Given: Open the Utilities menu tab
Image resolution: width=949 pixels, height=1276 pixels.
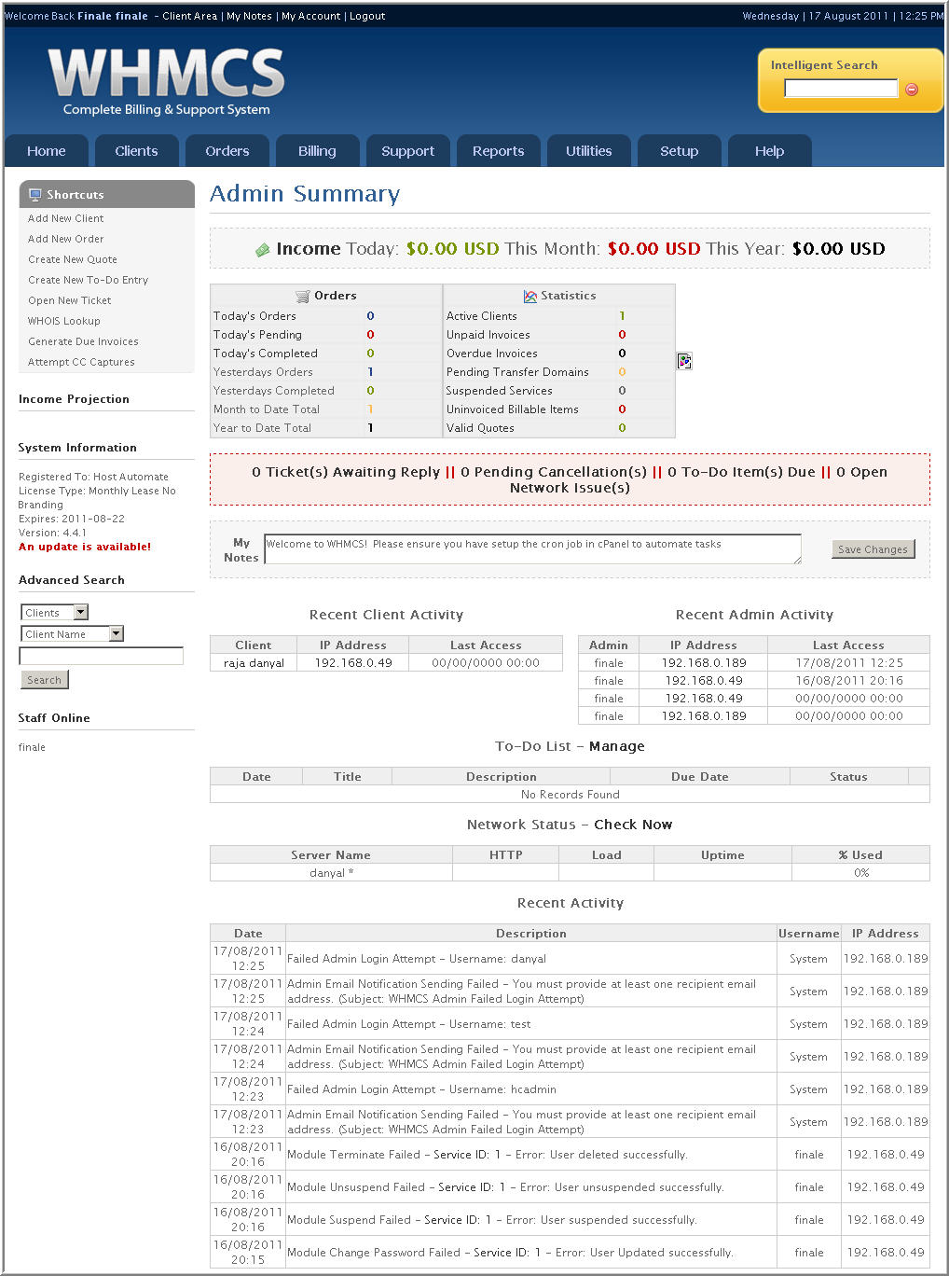Looking at the screenshot, I should (x=588, y=151).
